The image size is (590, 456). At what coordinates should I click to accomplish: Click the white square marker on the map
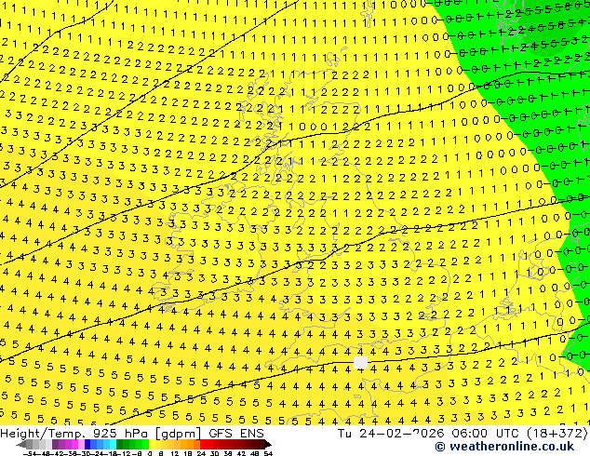click(360, 363)
